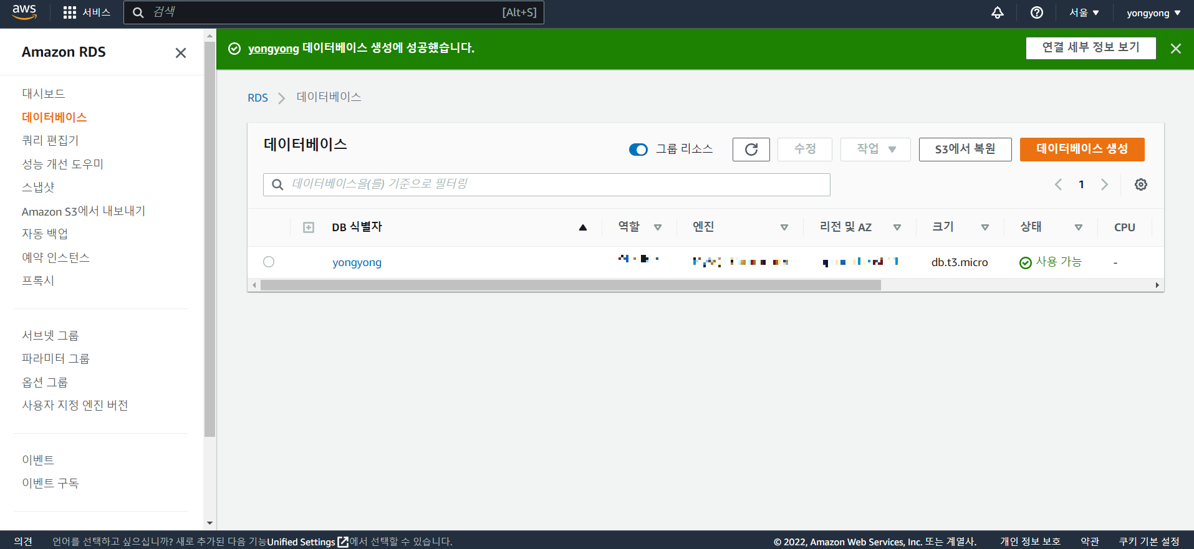1194x549 pixels.
Task: Open the 서비스 grid menu
Action: tap(87, 12)
